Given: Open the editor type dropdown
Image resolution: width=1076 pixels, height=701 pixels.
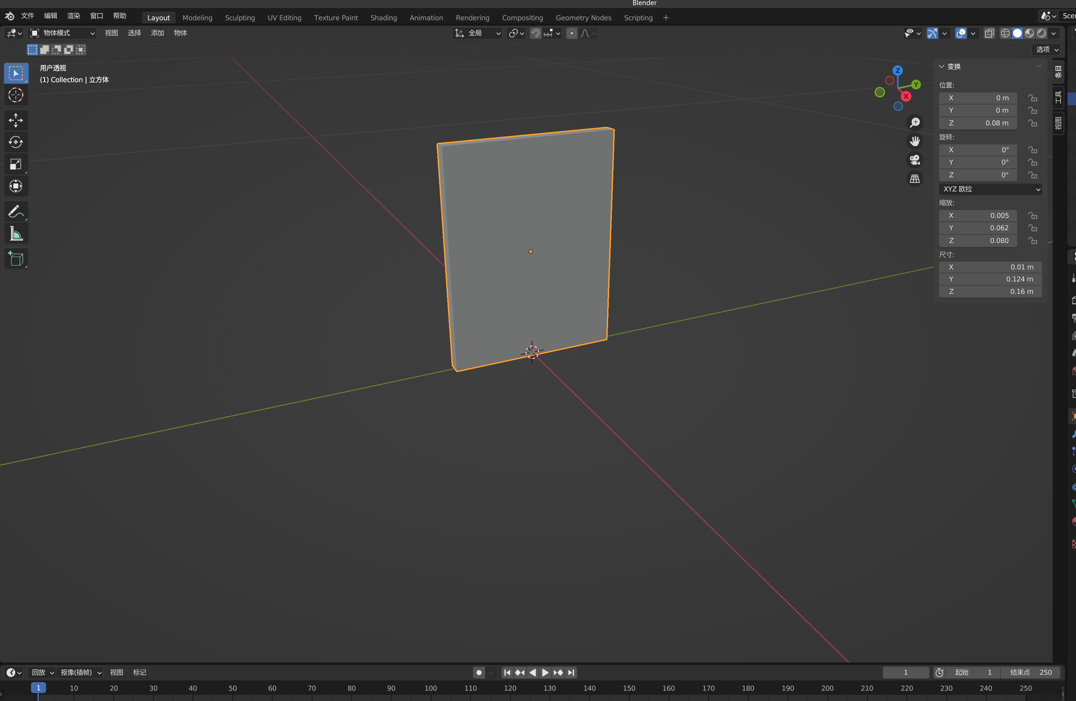Looking at the screenshot, I should point(14,33).
